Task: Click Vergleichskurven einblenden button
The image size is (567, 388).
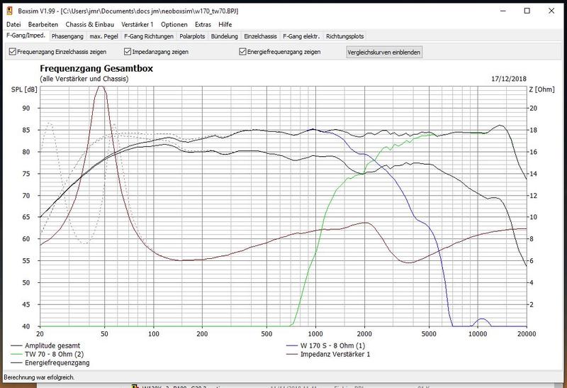Action: click(383, 52)
